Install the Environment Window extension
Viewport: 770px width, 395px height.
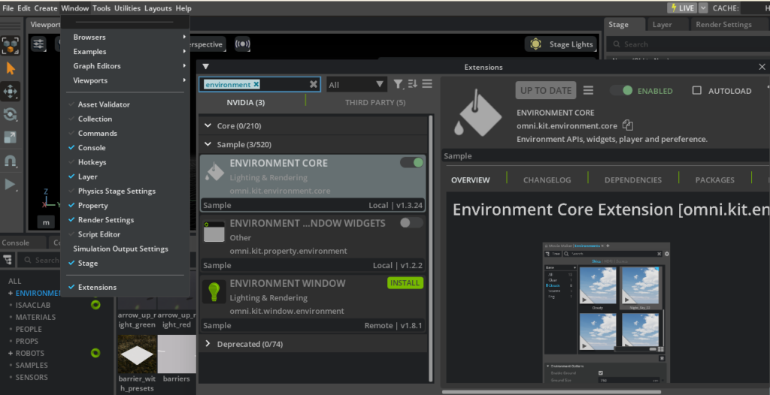tap(405, 283)
